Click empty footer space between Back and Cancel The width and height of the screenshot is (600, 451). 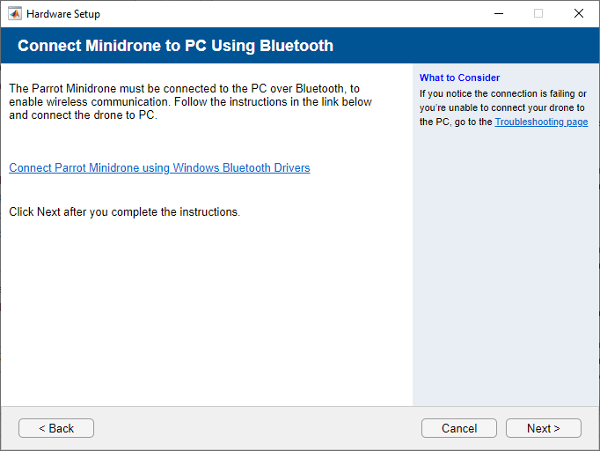255,428
